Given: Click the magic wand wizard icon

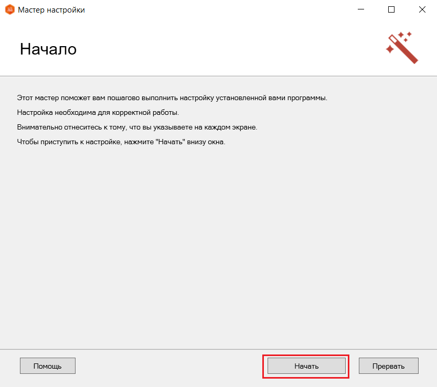Looking at the screenshot, I should pyautogui.click(x=402, y=48).
